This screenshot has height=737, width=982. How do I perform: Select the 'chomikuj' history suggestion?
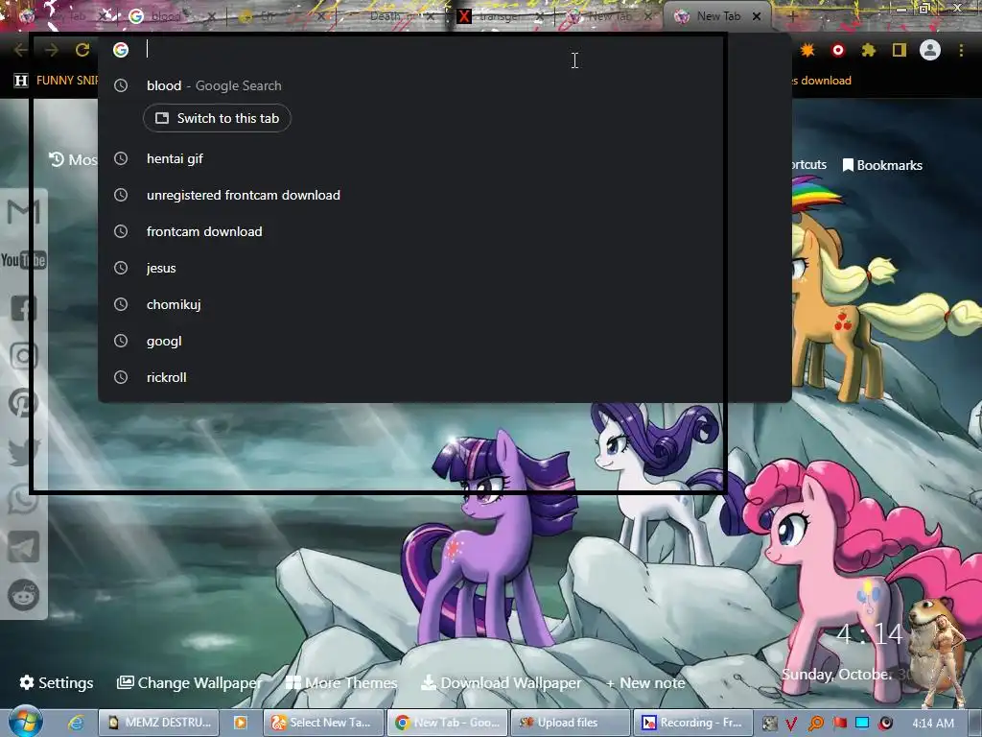[x=445, y=304]
